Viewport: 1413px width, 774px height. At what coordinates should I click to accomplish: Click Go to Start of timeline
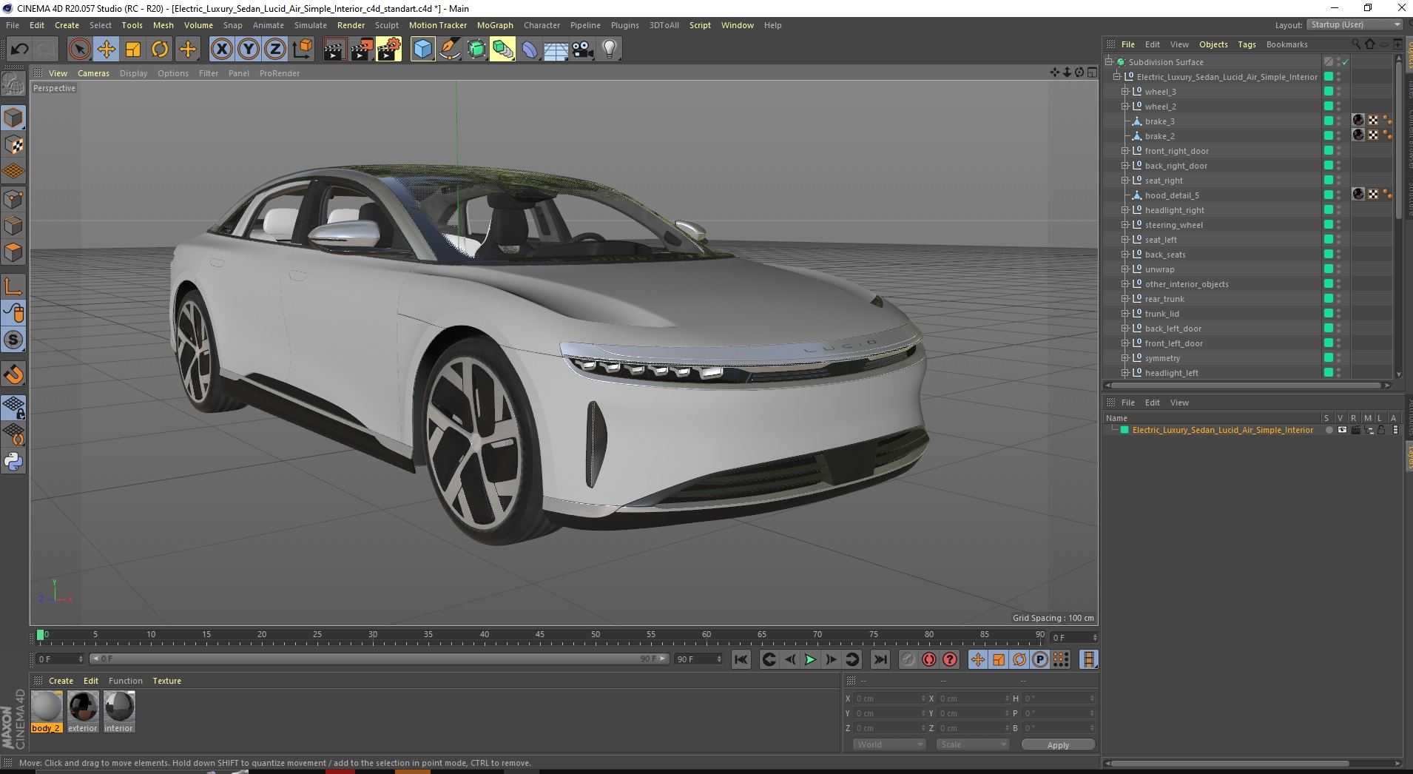tap(741, 659)
